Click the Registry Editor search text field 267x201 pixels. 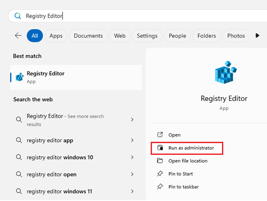[x=138, y=16]
